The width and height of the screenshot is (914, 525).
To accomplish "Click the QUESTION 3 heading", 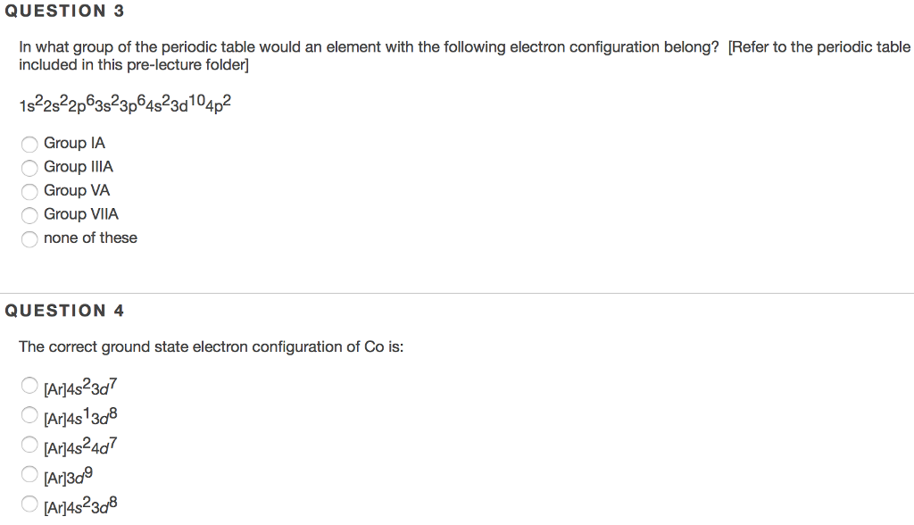I will (x=64, y=12).
